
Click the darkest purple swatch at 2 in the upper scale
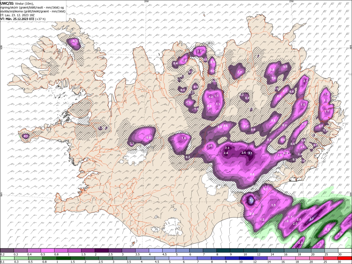point(101,251)
